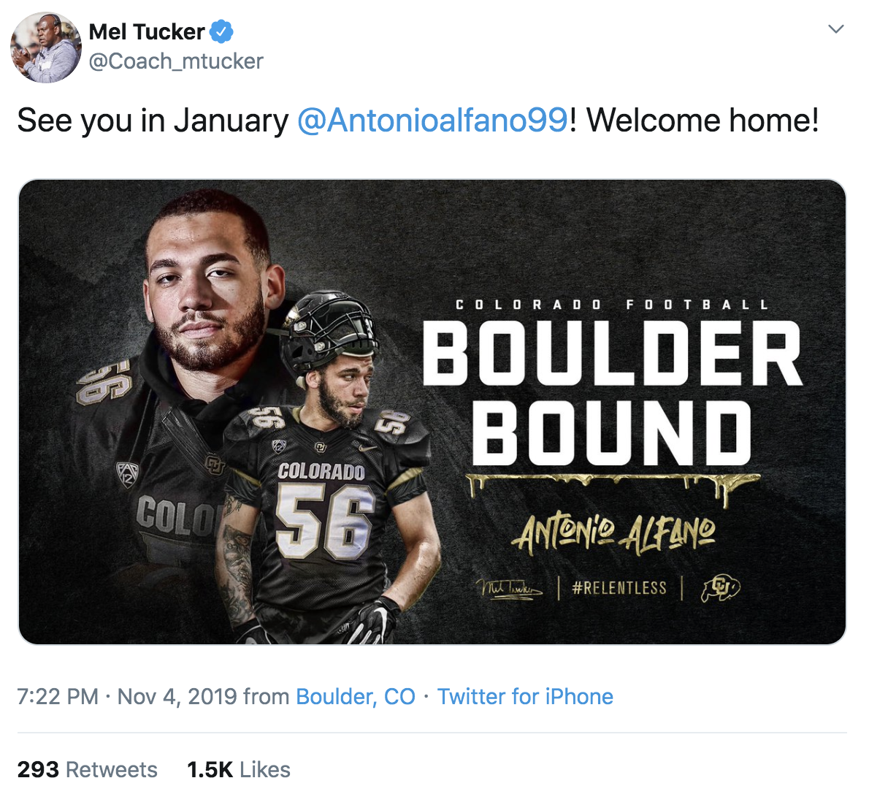
Task: View the 293 Retweets list
Action: point(88,769)
